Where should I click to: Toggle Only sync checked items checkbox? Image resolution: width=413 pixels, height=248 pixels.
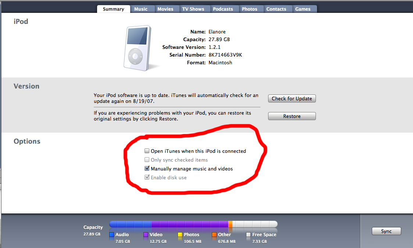pyautogui.click(x=147, y=159)
